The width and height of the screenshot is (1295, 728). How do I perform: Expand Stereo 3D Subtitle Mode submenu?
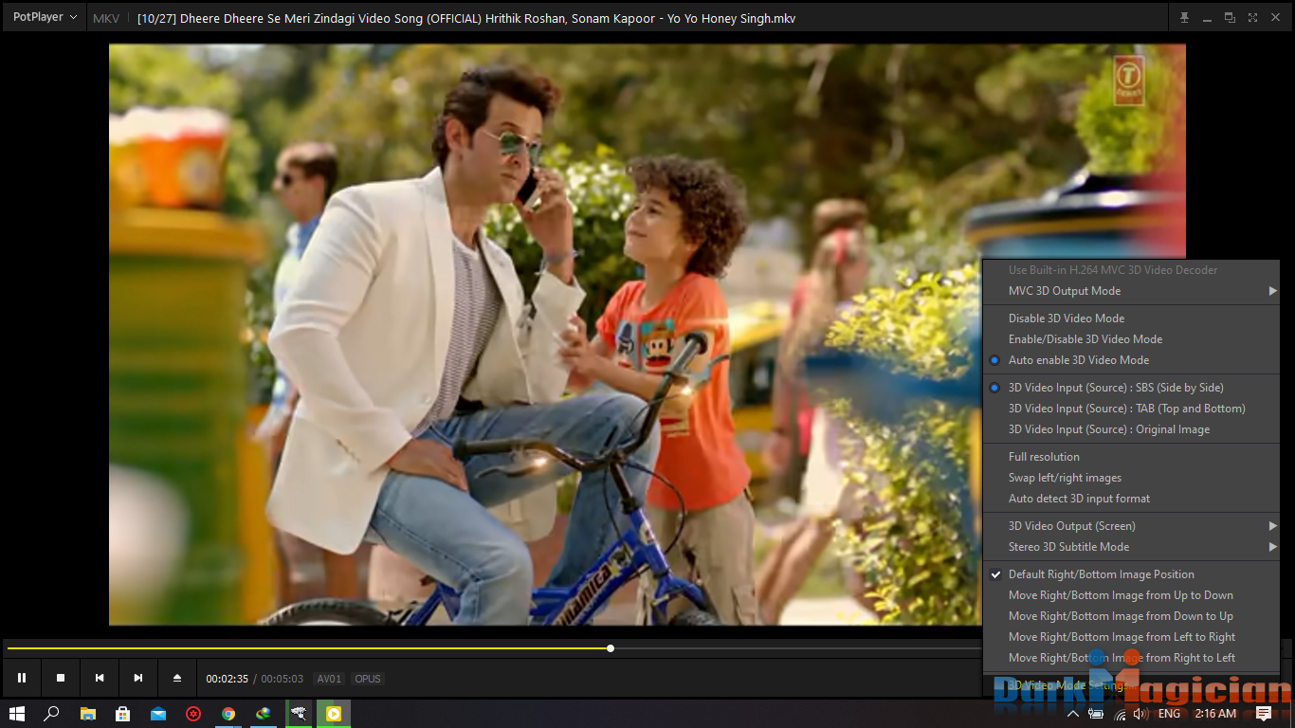click(x=1131, y=547)
